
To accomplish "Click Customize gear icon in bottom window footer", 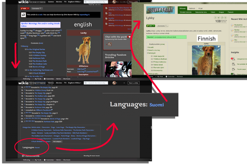I will coord(45,160).
